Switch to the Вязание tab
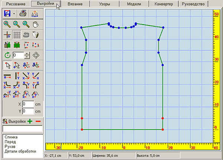 pyautogui.click(x=75, y=4)
